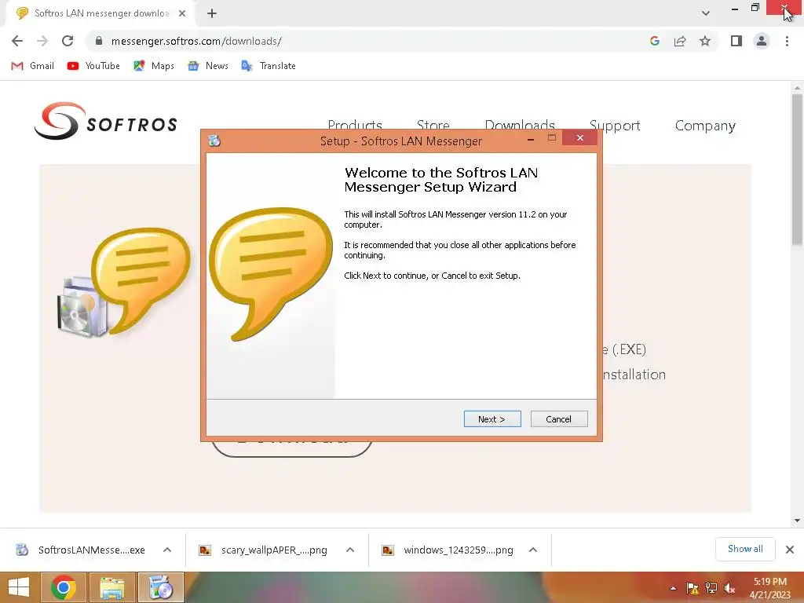Click the installer product image on the webpage

123,283
